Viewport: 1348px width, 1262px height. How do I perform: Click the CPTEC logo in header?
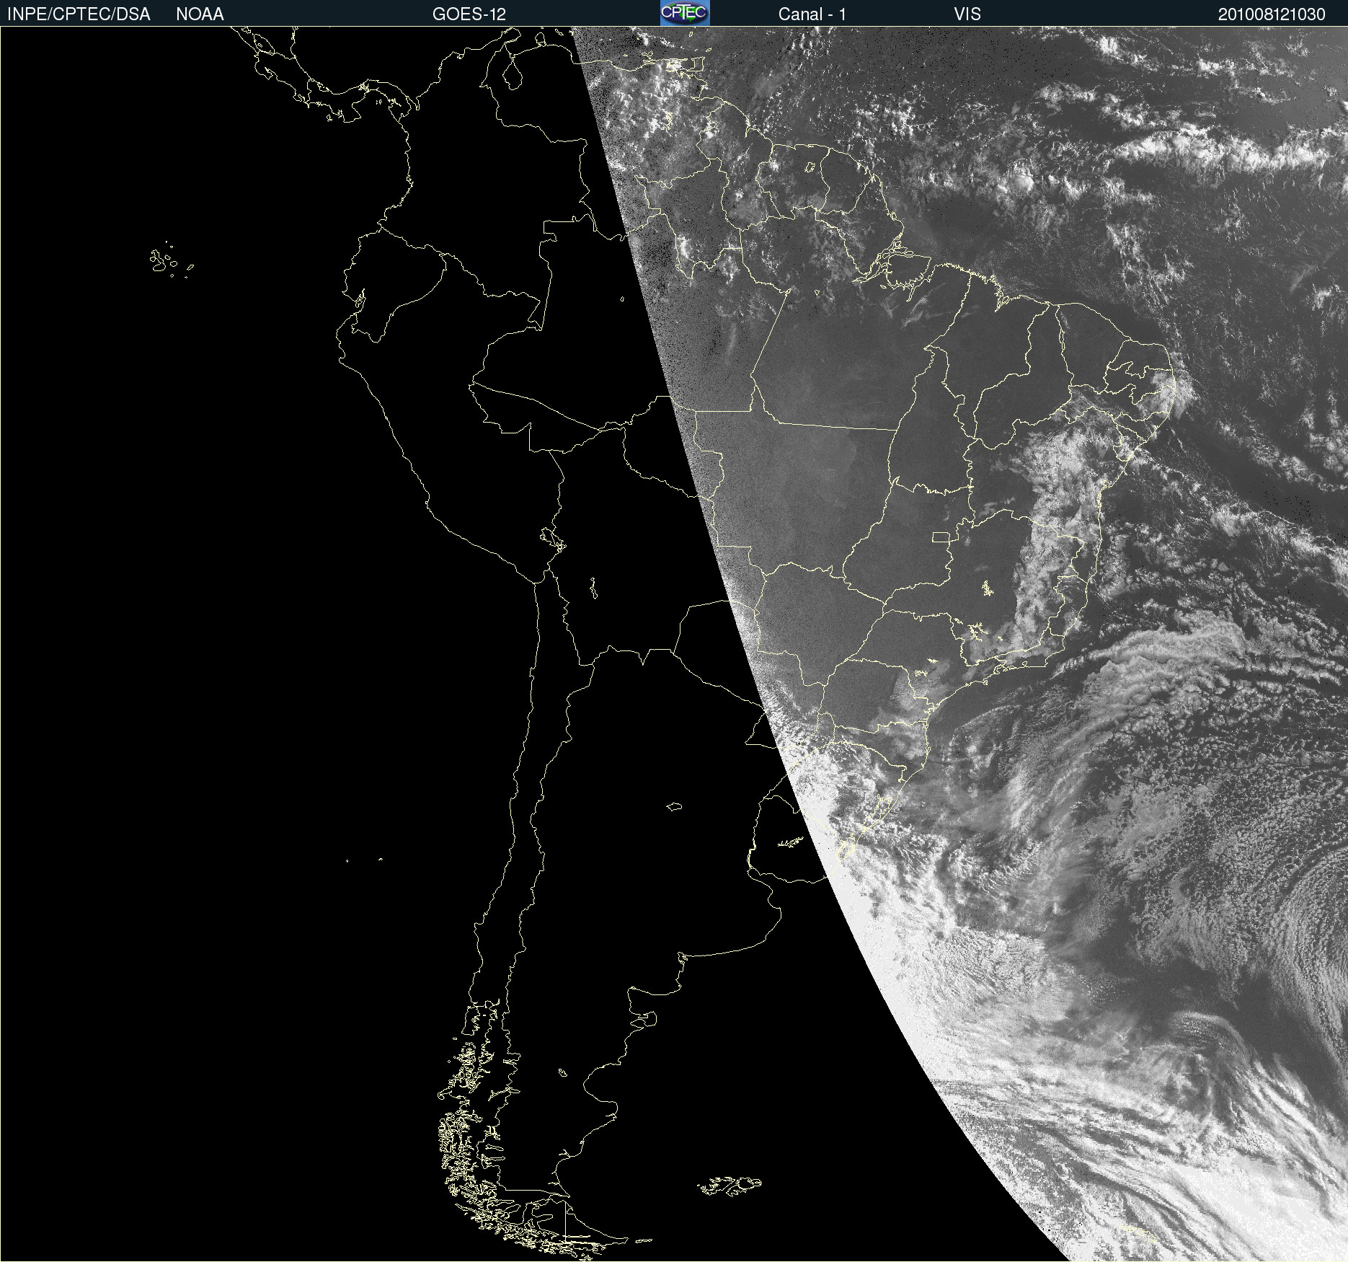click(x=685, y=13)
